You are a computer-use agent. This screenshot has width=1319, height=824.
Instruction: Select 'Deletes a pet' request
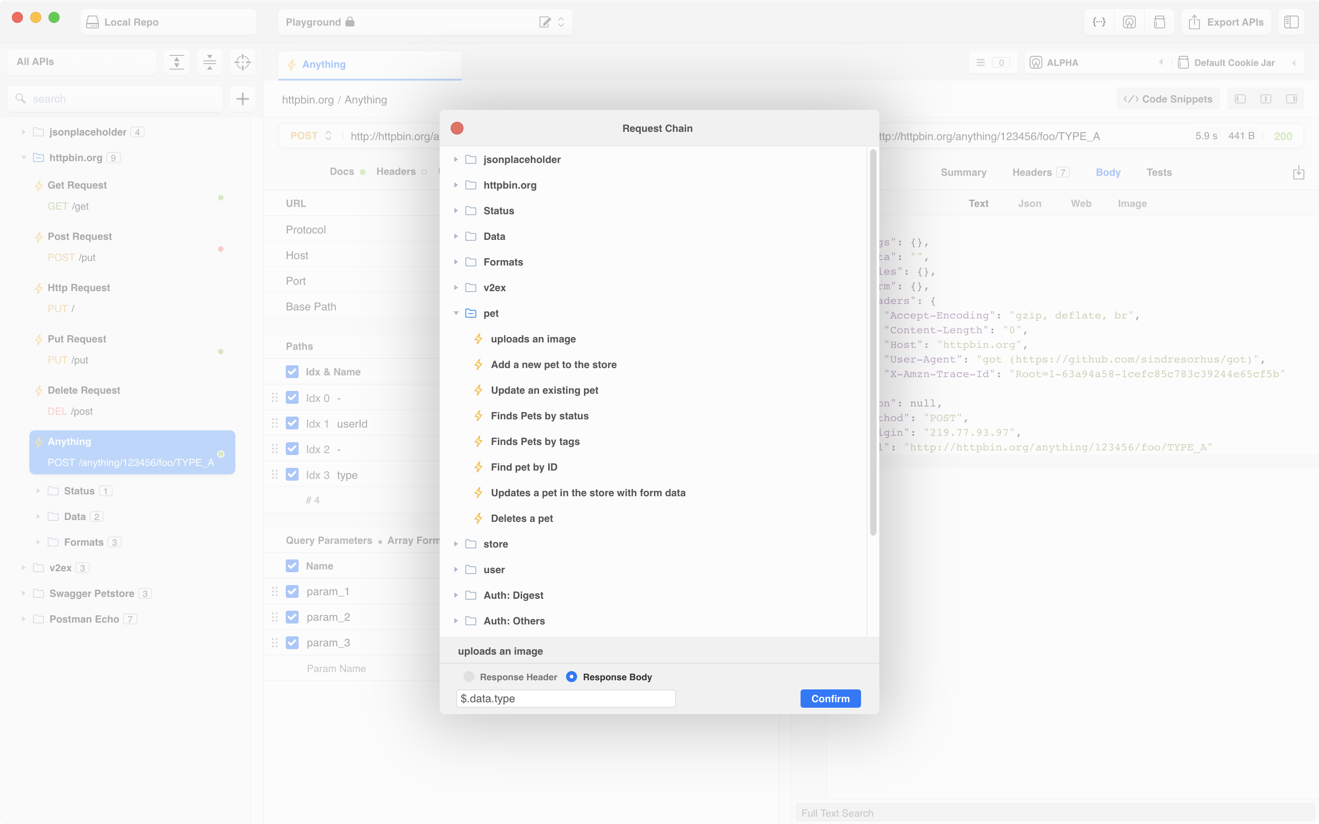click(x=522, y=518)
